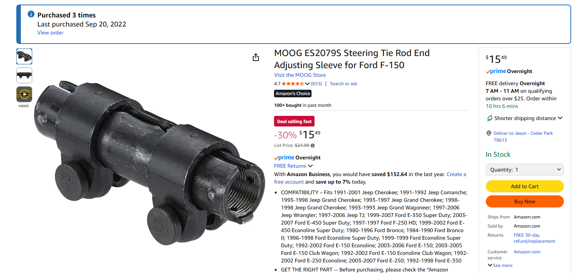The width and height of the screenshot is (584, 273).
Task: Click the share icon above product image
Action: click(256, 57)
